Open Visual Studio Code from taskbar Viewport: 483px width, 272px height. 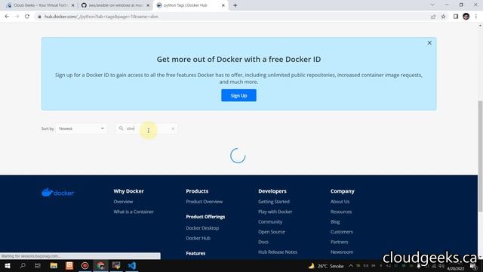tap(132, 265)
